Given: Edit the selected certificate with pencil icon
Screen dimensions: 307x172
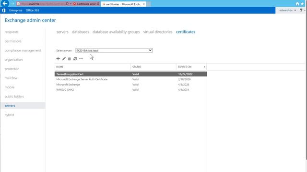Looking at the screenshot, I should (x=64, y=58).
